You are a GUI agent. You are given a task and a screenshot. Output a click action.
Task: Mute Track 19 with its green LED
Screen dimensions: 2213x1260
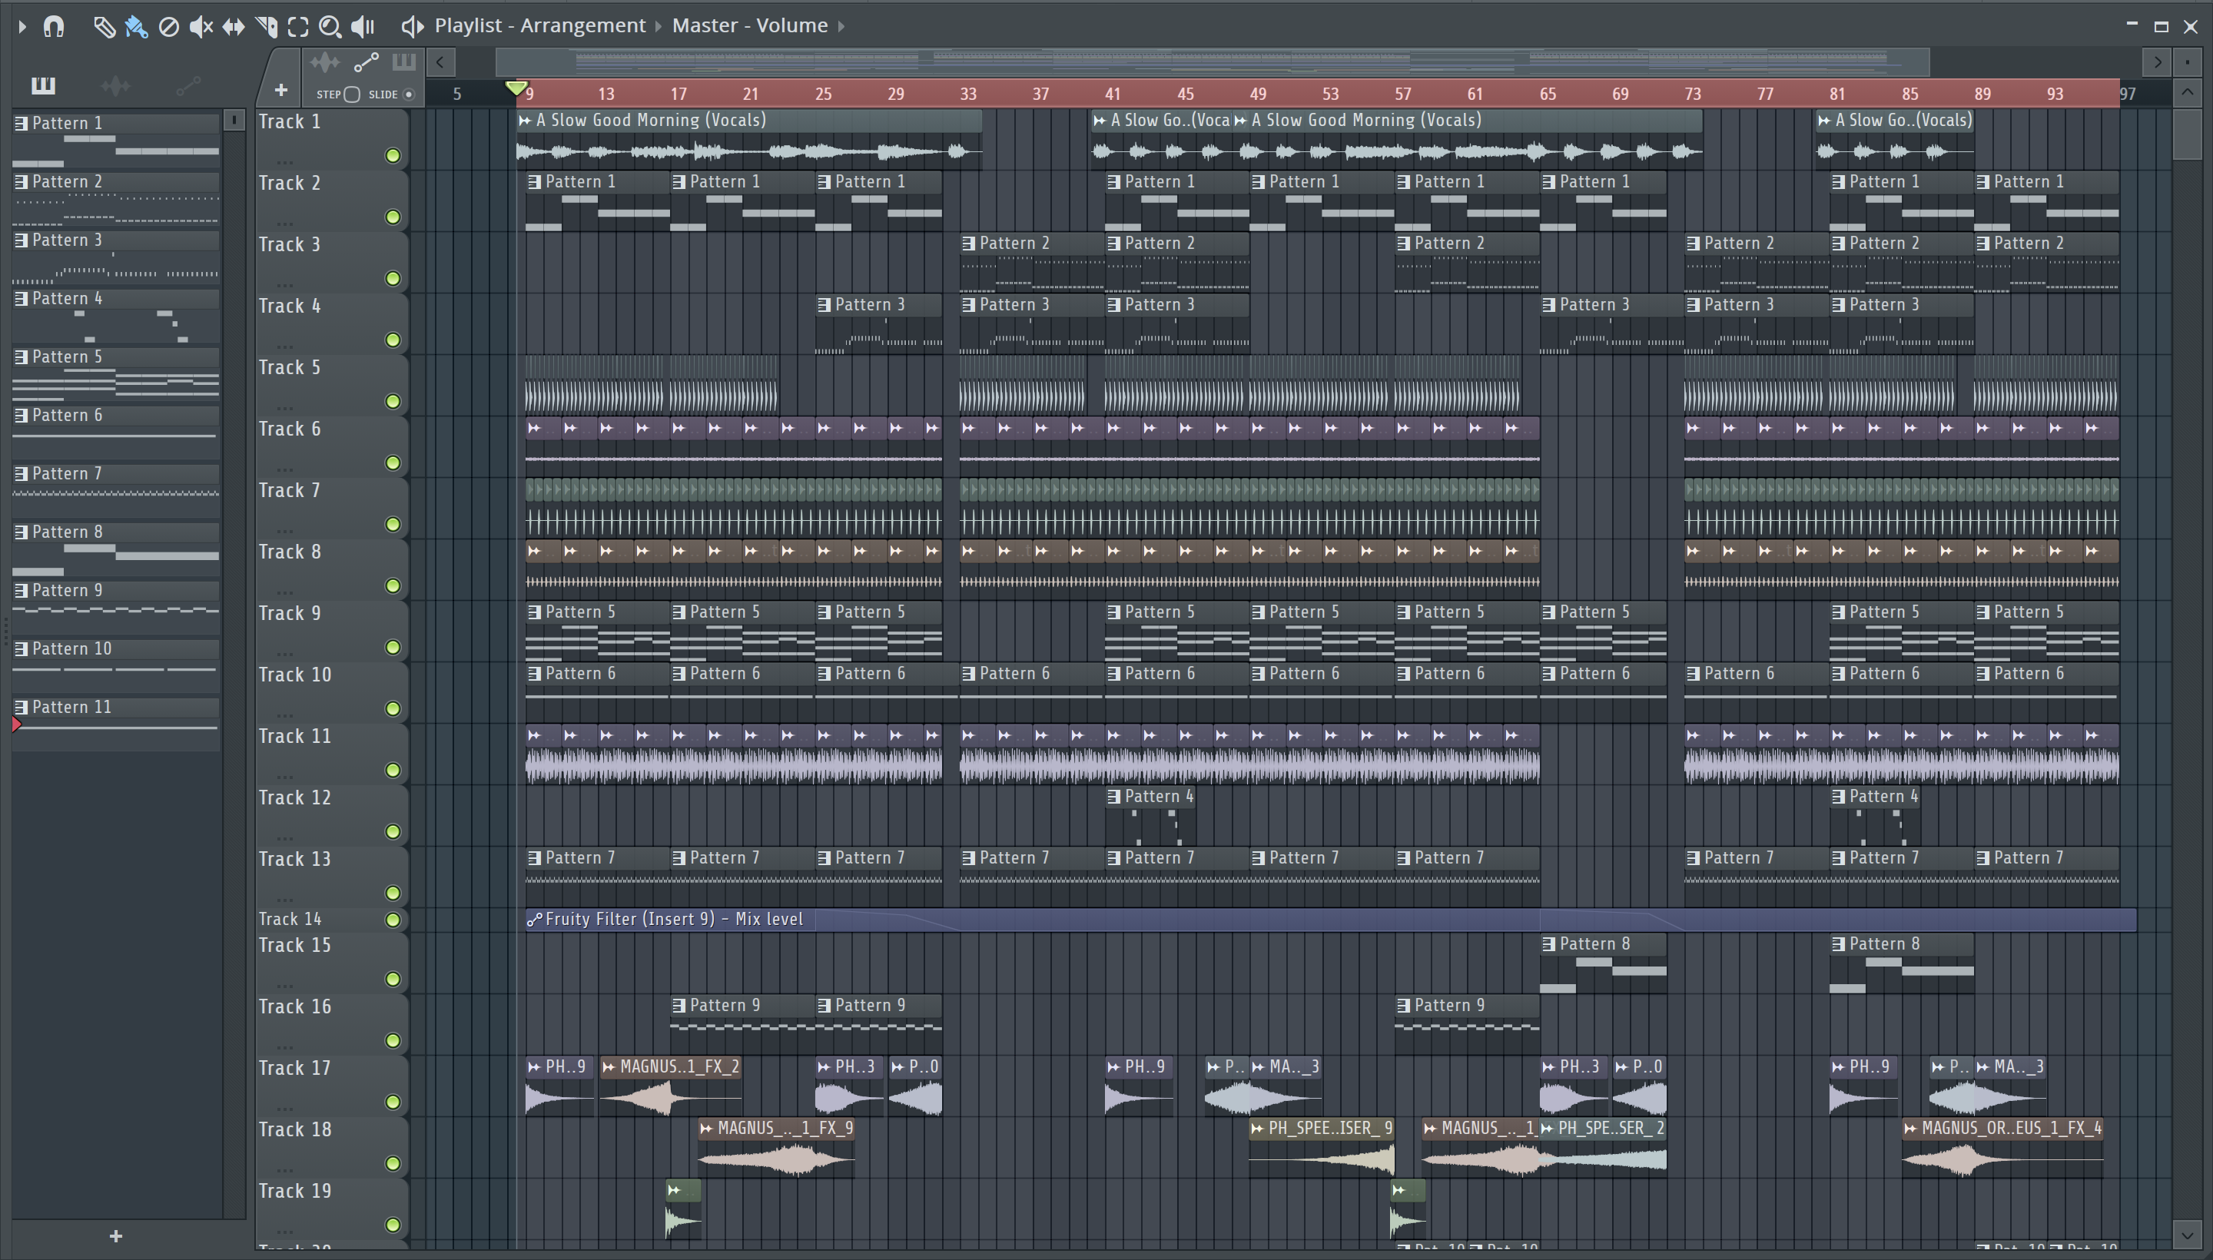[393, 1225]
